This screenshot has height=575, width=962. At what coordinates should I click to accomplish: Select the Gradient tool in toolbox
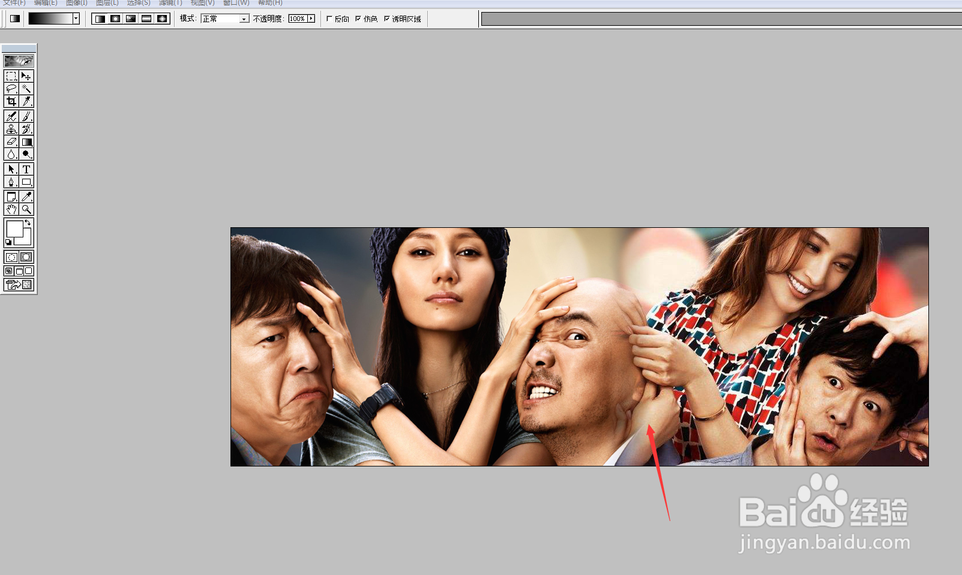click(x=26, y=142)
